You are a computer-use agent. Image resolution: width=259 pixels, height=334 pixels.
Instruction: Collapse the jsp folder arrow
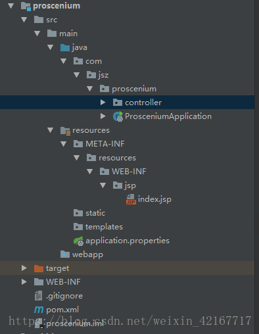[103, 185]
